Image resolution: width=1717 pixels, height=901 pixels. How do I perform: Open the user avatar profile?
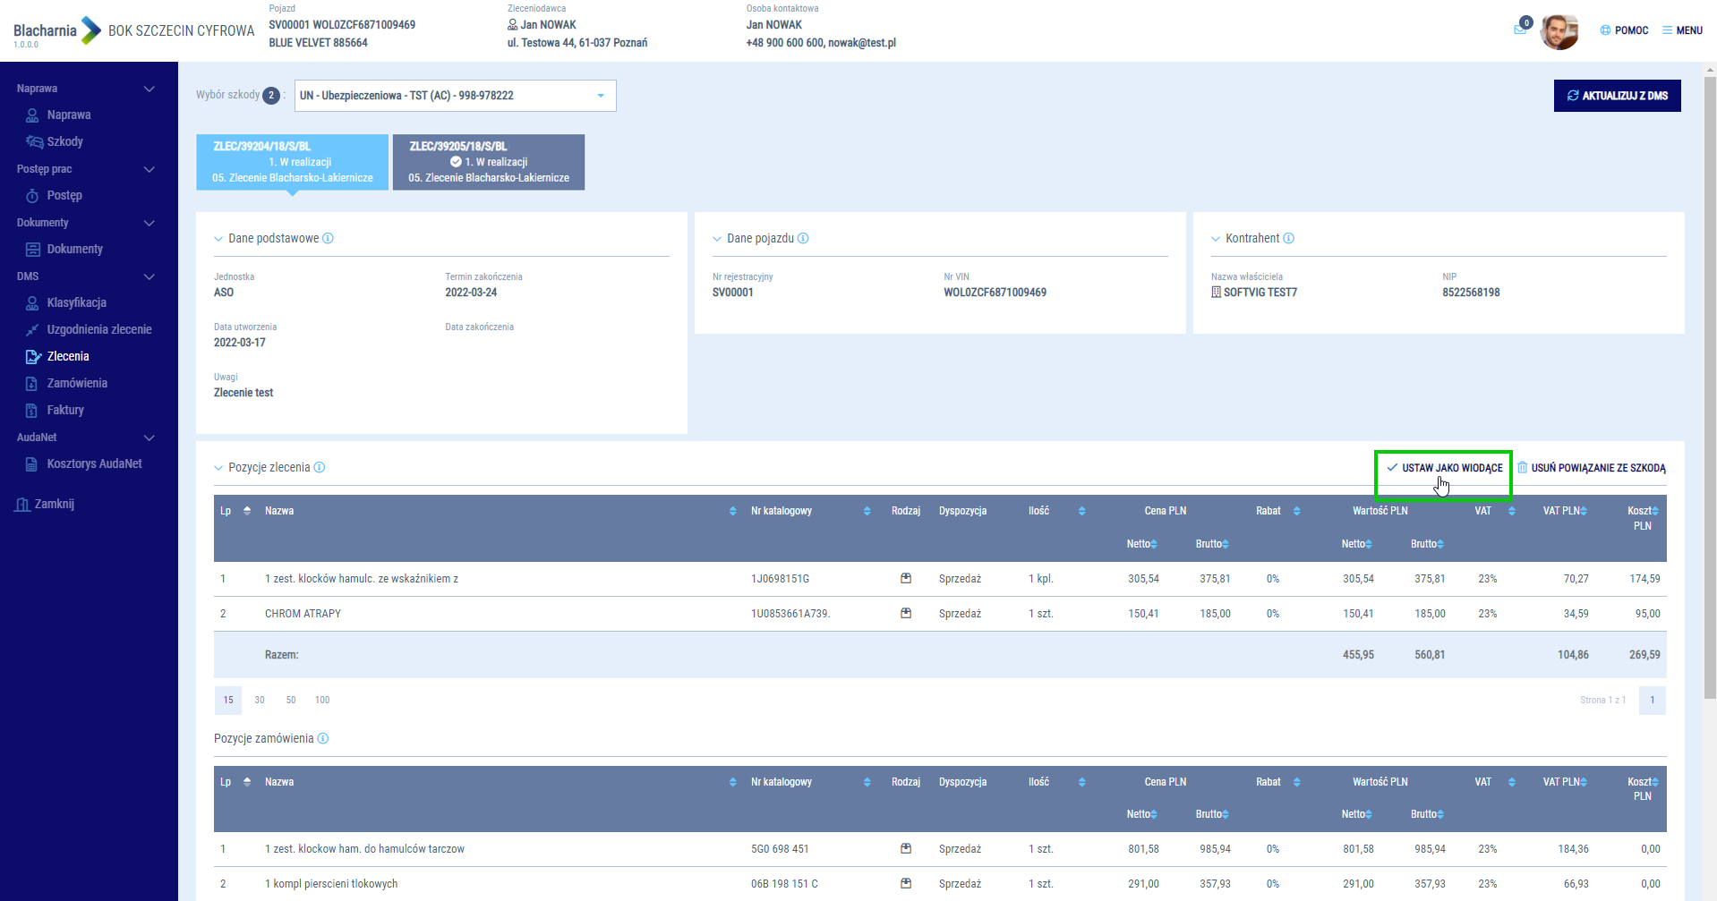tap(1559, 31)
